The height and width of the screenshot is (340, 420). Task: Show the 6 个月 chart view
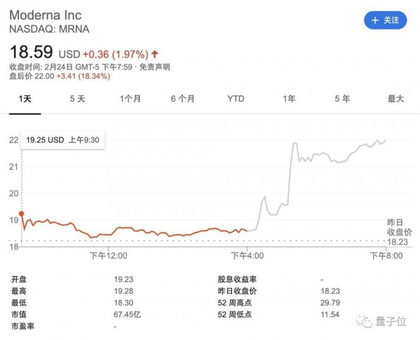click(x=182, y=99)
